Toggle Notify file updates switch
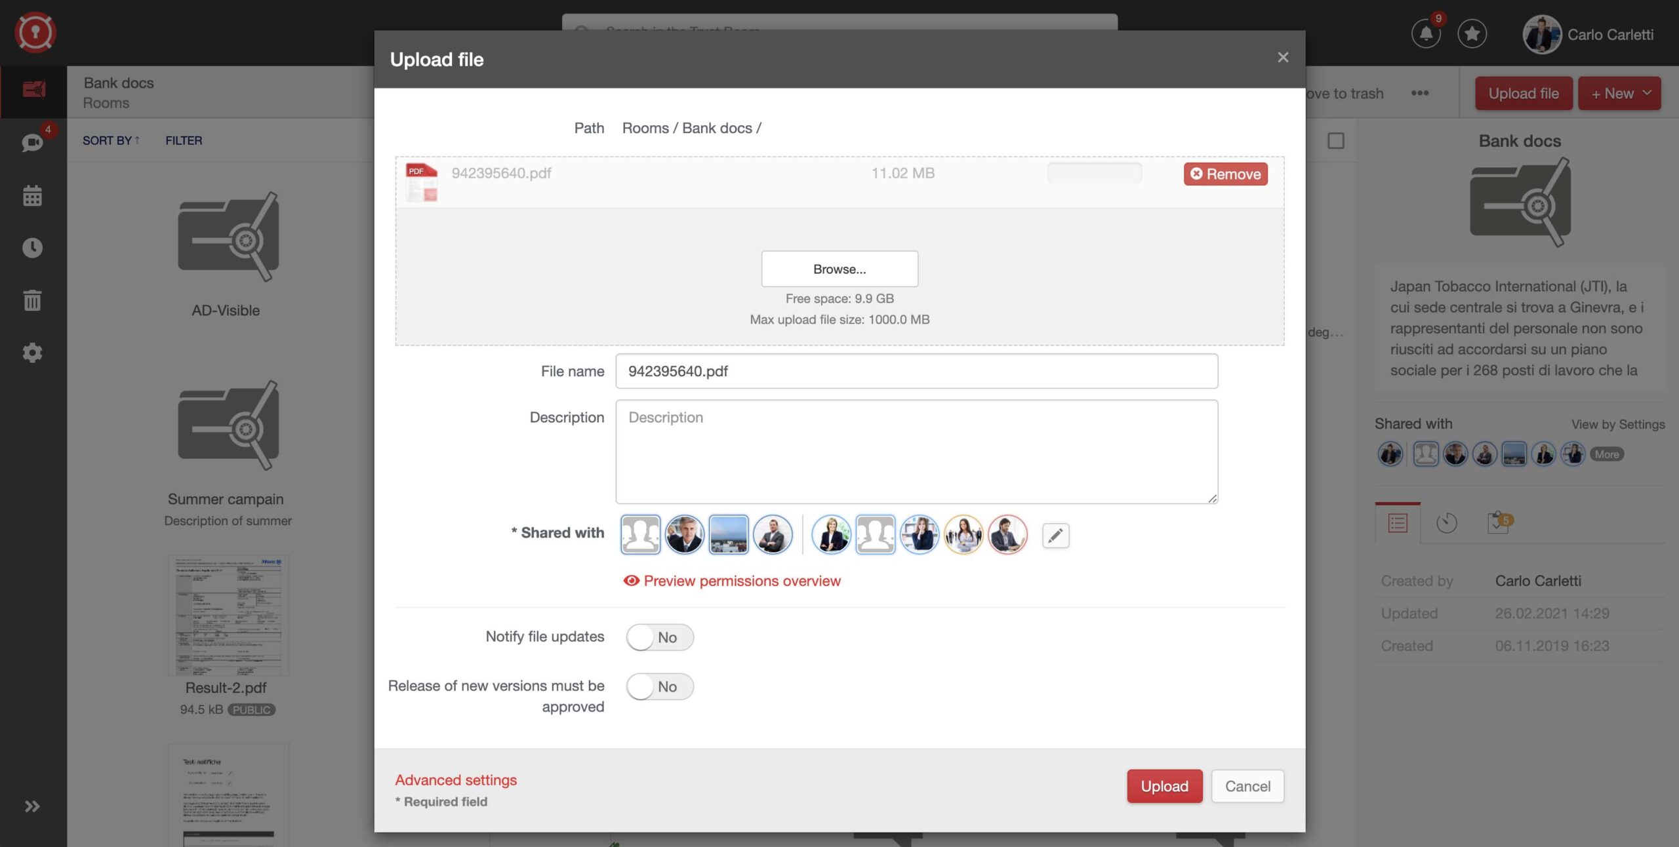Viewport: 1679px width, 847px height. coord(659,637)
